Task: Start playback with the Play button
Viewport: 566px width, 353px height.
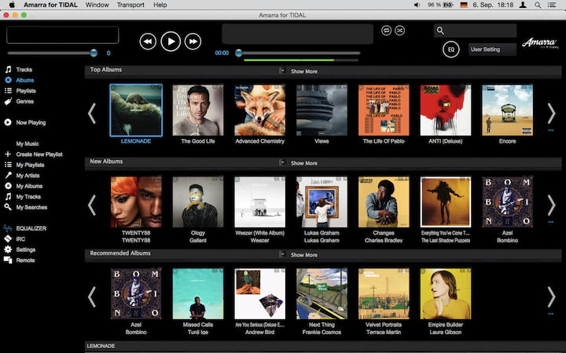Action: pyautogui.click(x=171, y=42)
